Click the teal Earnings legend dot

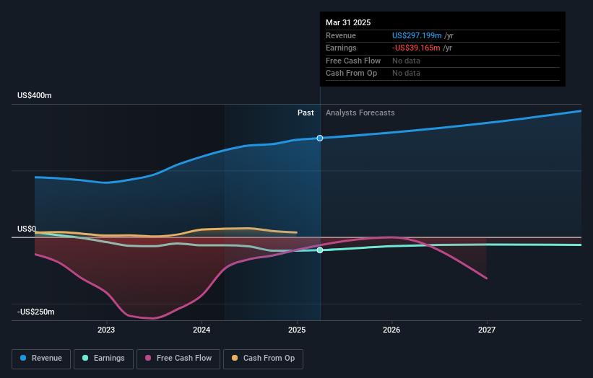[x=85, y=358]
